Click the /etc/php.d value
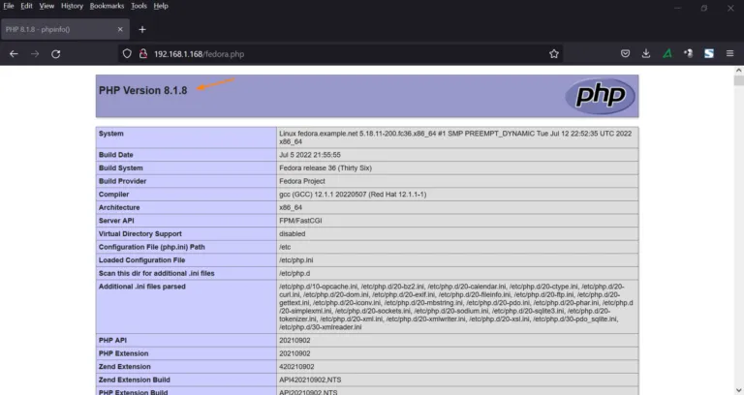This screenshot has width=744, height=395. [x=294, y=274]
